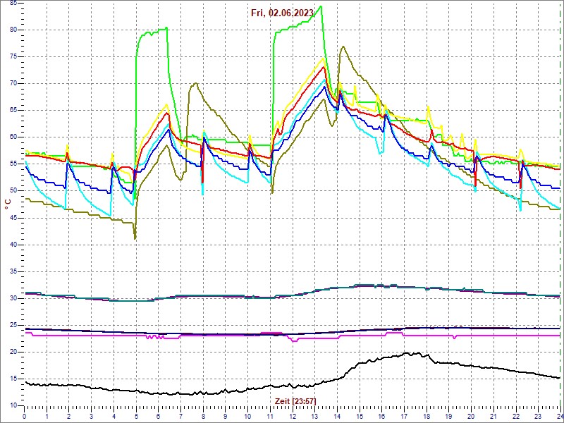Select the 85 value on temperature axis
Viewport: 564px width, 423px height.
click(13, 4)
